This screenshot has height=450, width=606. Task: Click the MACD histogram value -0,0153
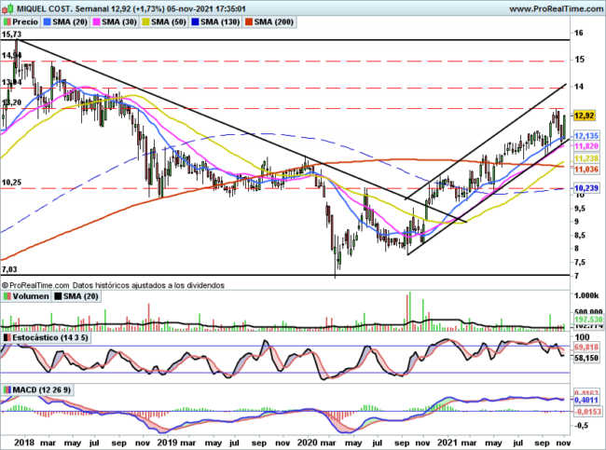pos(586,412)
